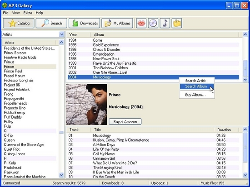Click the Buy at Amazon button
This screenshot has height=187, width=250.
125,122
